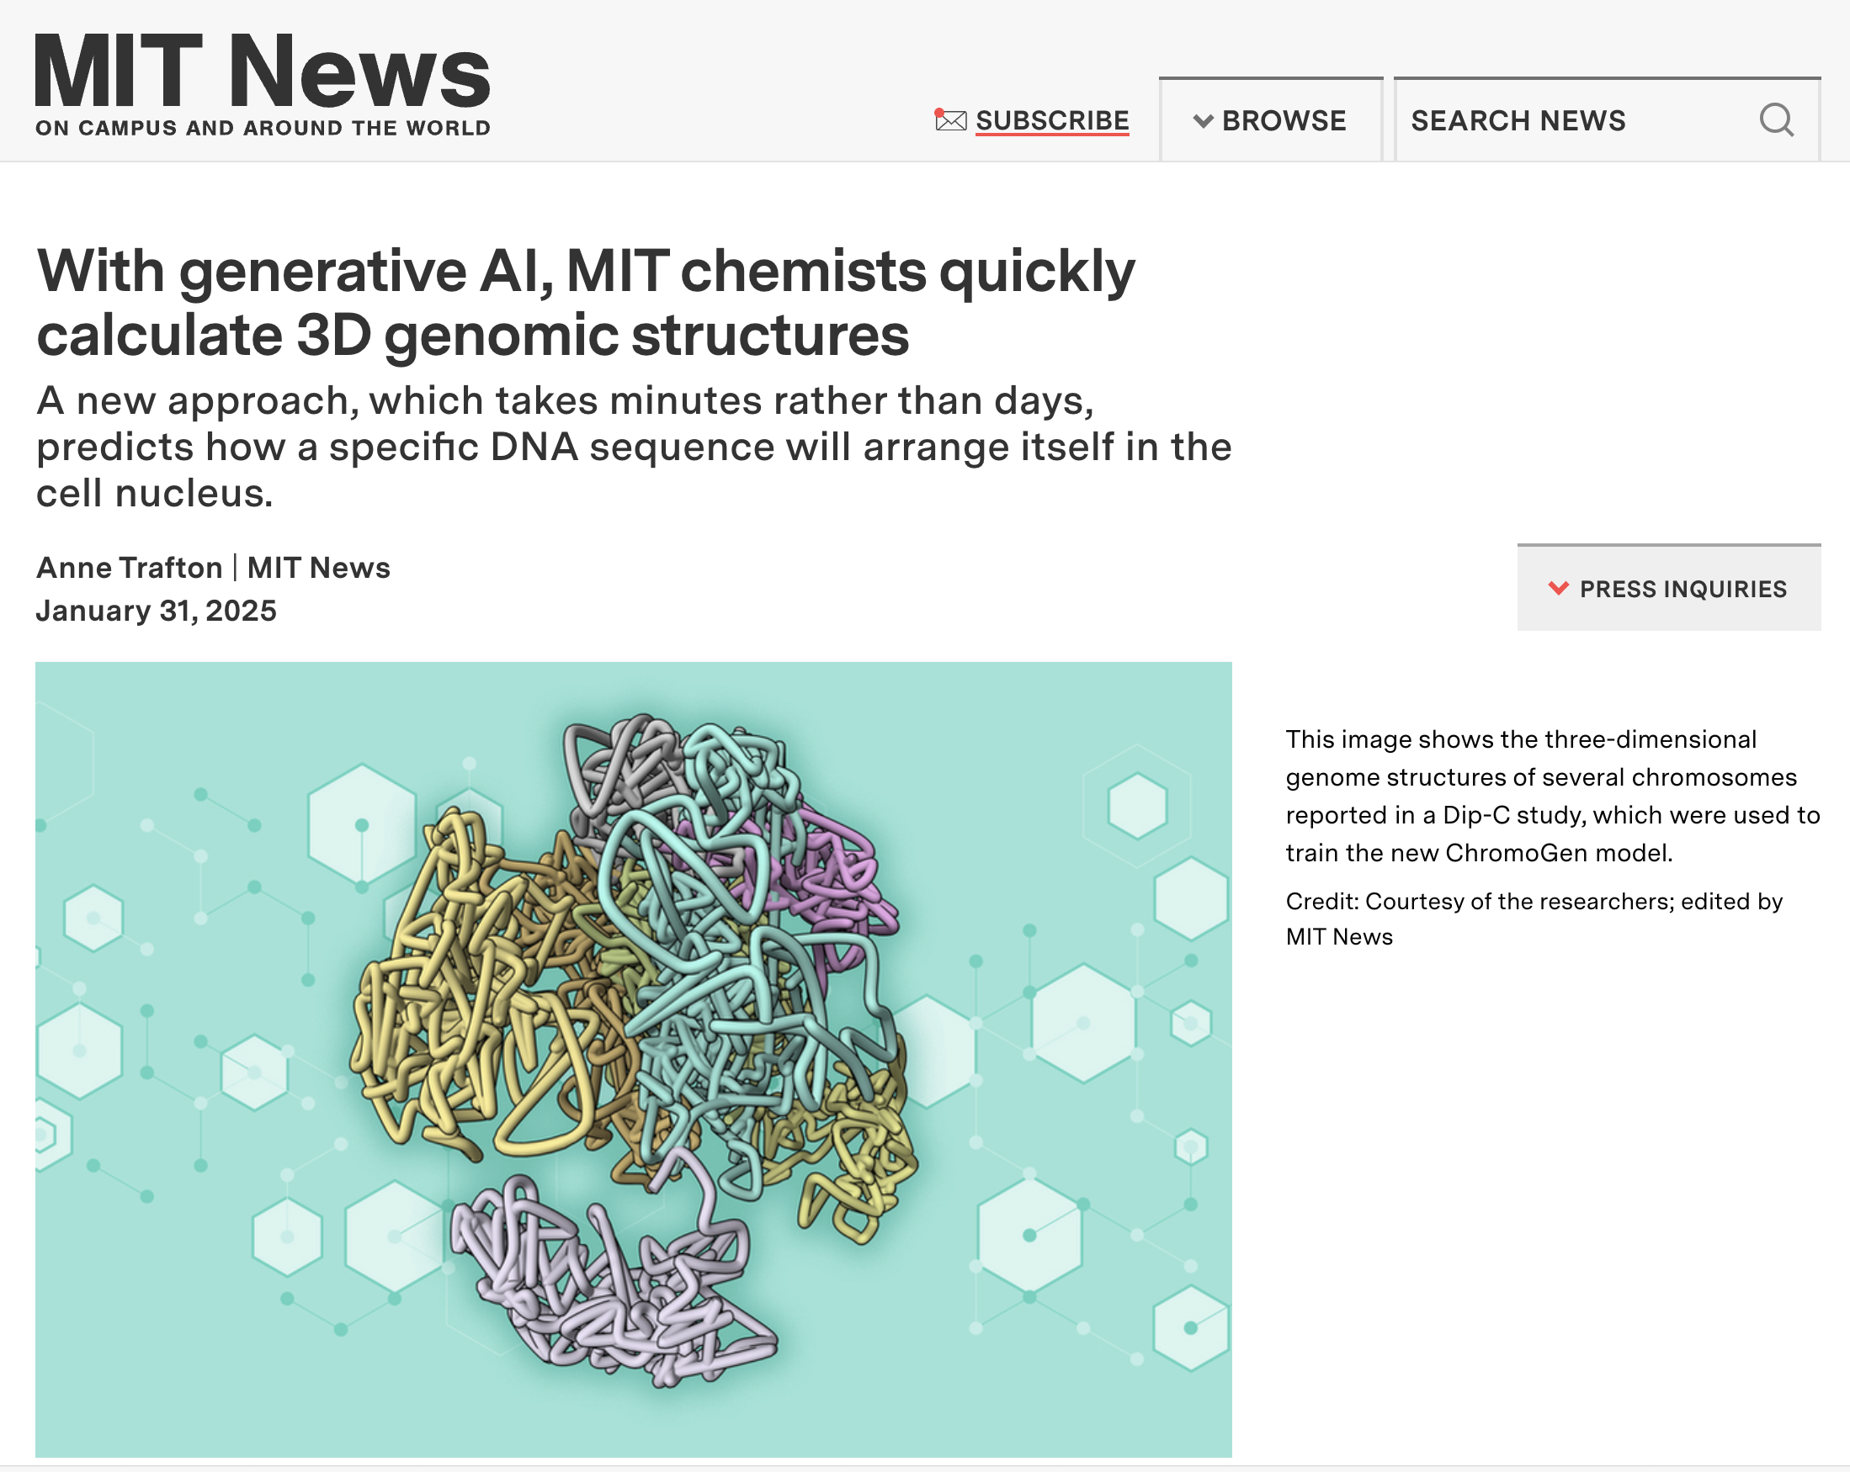Click the article headline about generative AI
Image resolution: width=1850 pixels, height=1472 pixels.
coord(585,302)
